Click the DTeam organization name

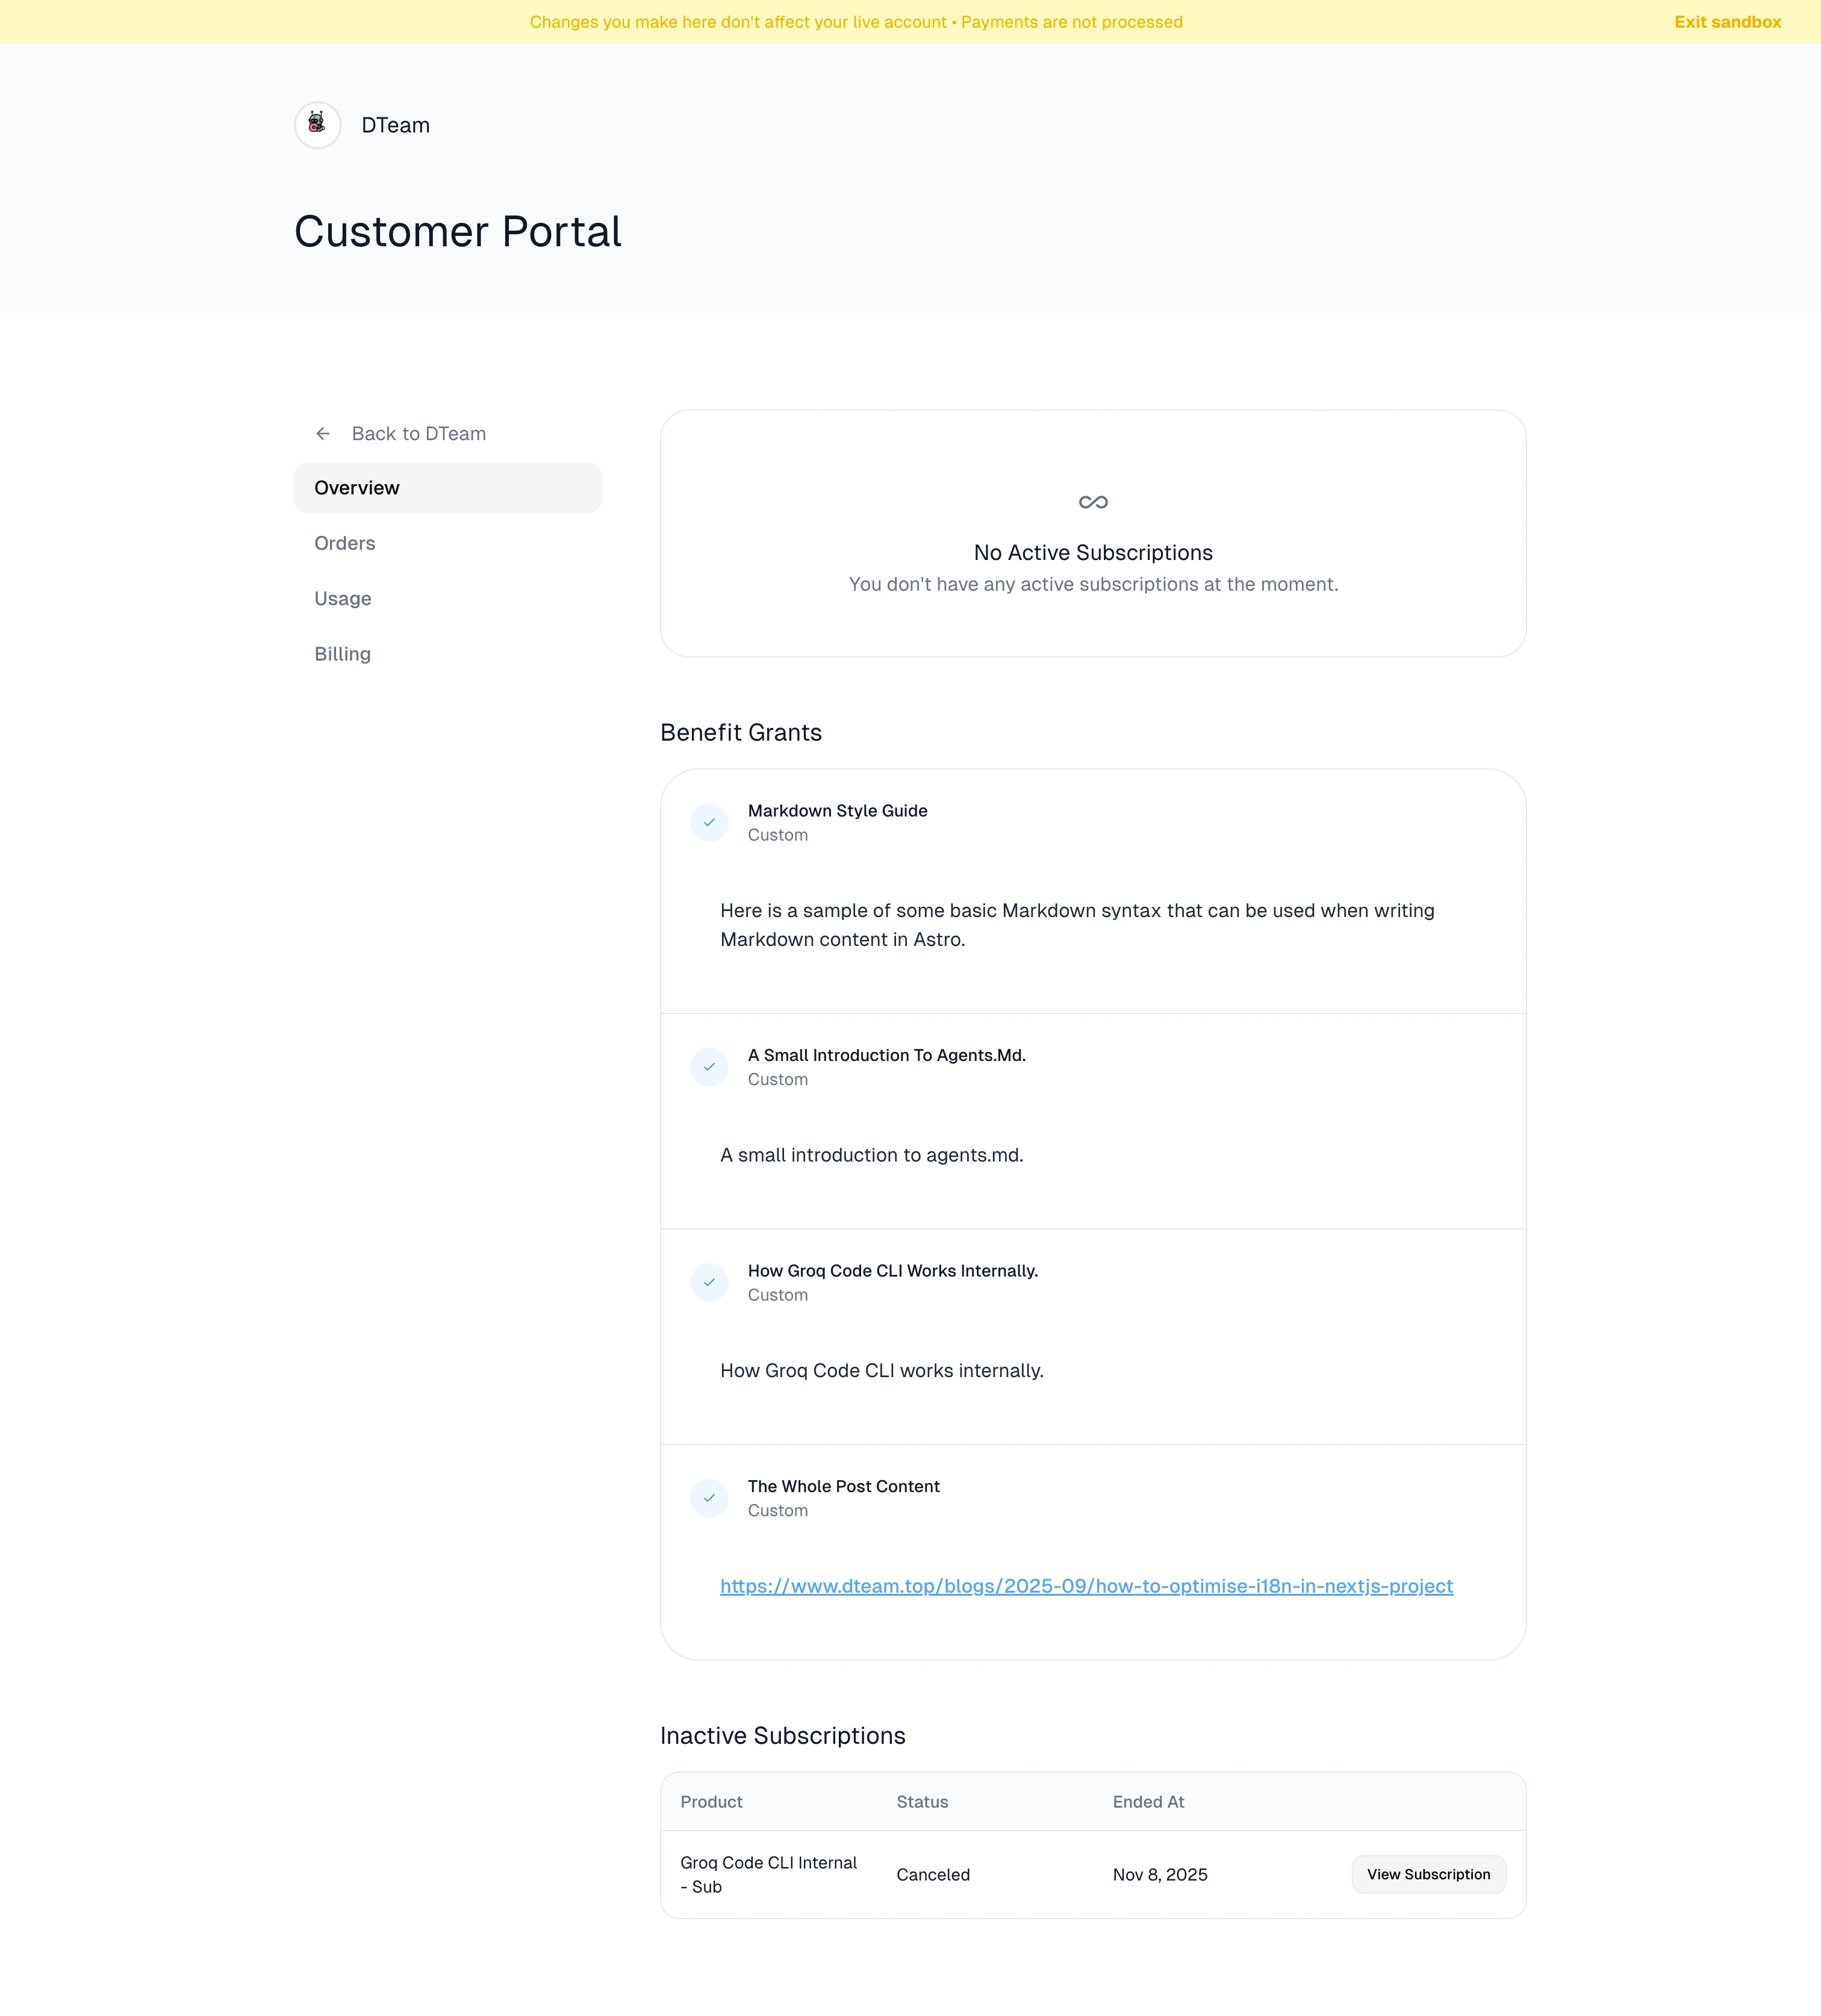click(x=395, y=125)
